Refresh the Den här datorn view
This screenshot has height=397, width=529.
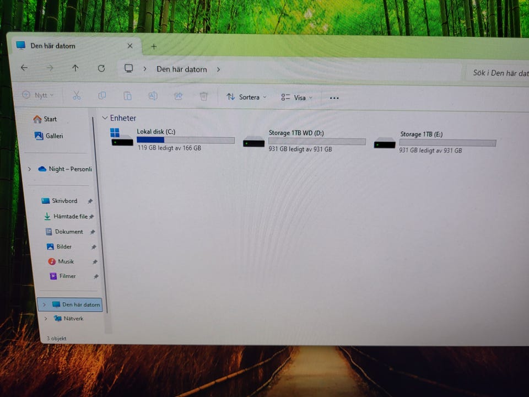[x=101, y=68]
